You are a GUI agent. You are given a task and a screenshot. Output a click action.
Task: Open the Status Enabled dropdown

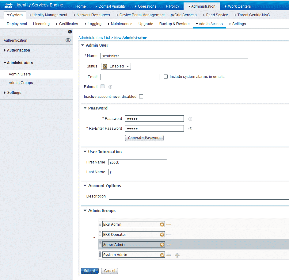[x=116, y=66]
